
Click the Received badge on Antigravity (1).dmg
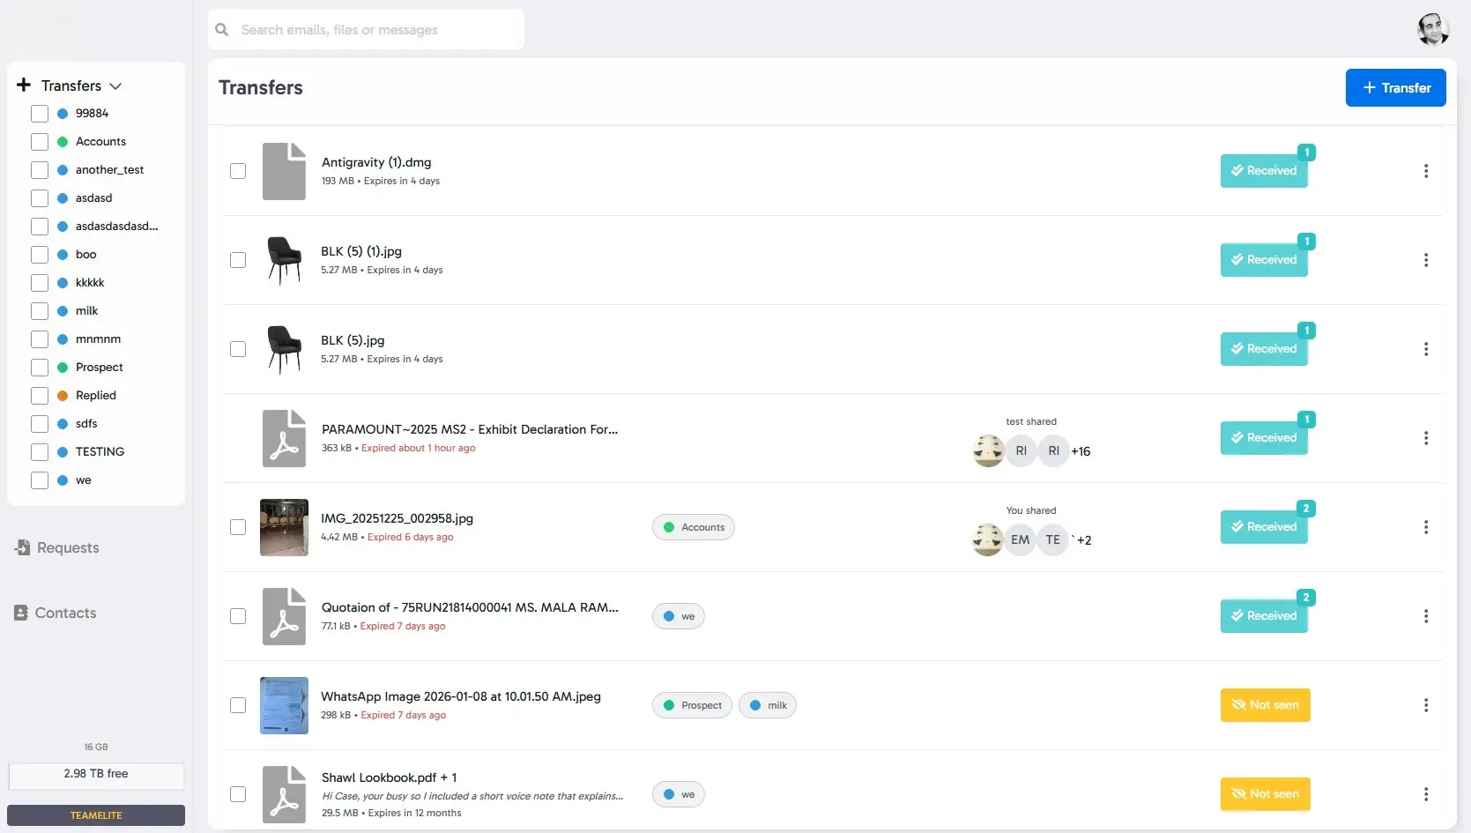(1265, 171)
